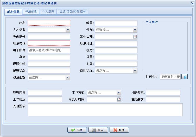Image resolution: width=196 pixels, height=137 pixels.
Task: Click the 电子邮件 input field
Action: point(49,50)
